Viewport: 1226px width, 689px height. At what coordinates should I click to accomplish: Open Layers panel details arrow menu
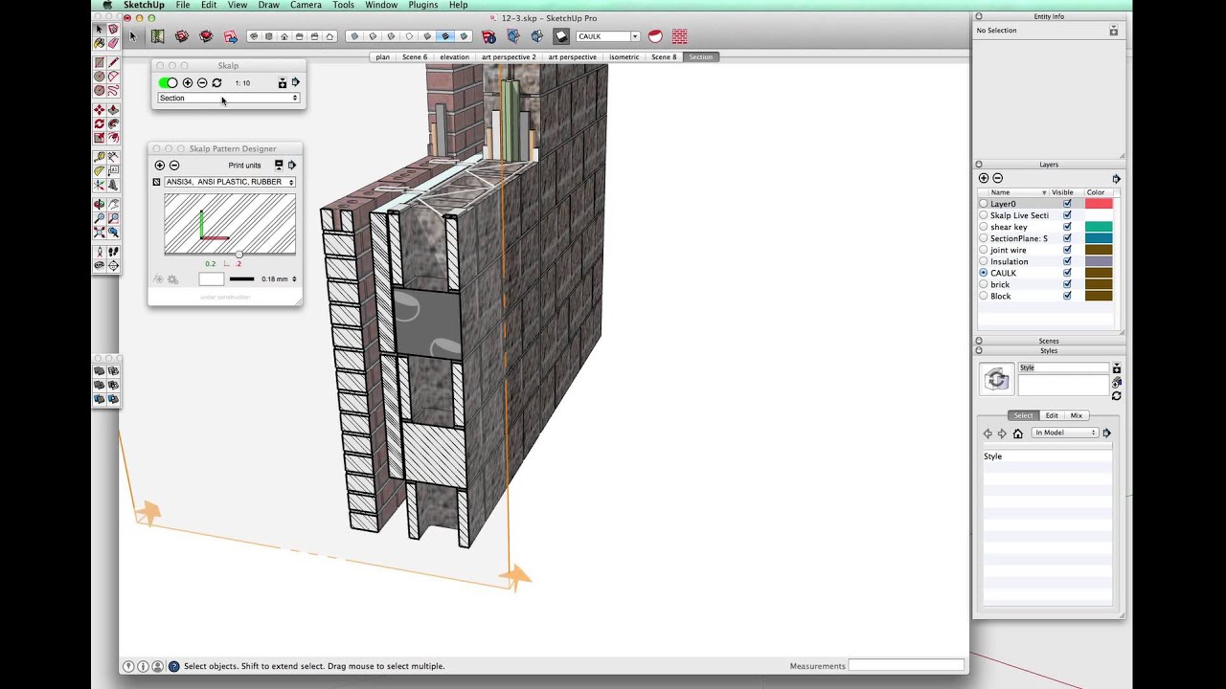pos(1116,179)
